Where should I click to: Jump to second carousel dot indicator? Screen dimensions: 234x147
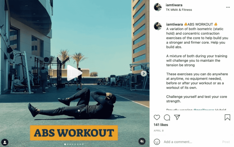point(67,144)
